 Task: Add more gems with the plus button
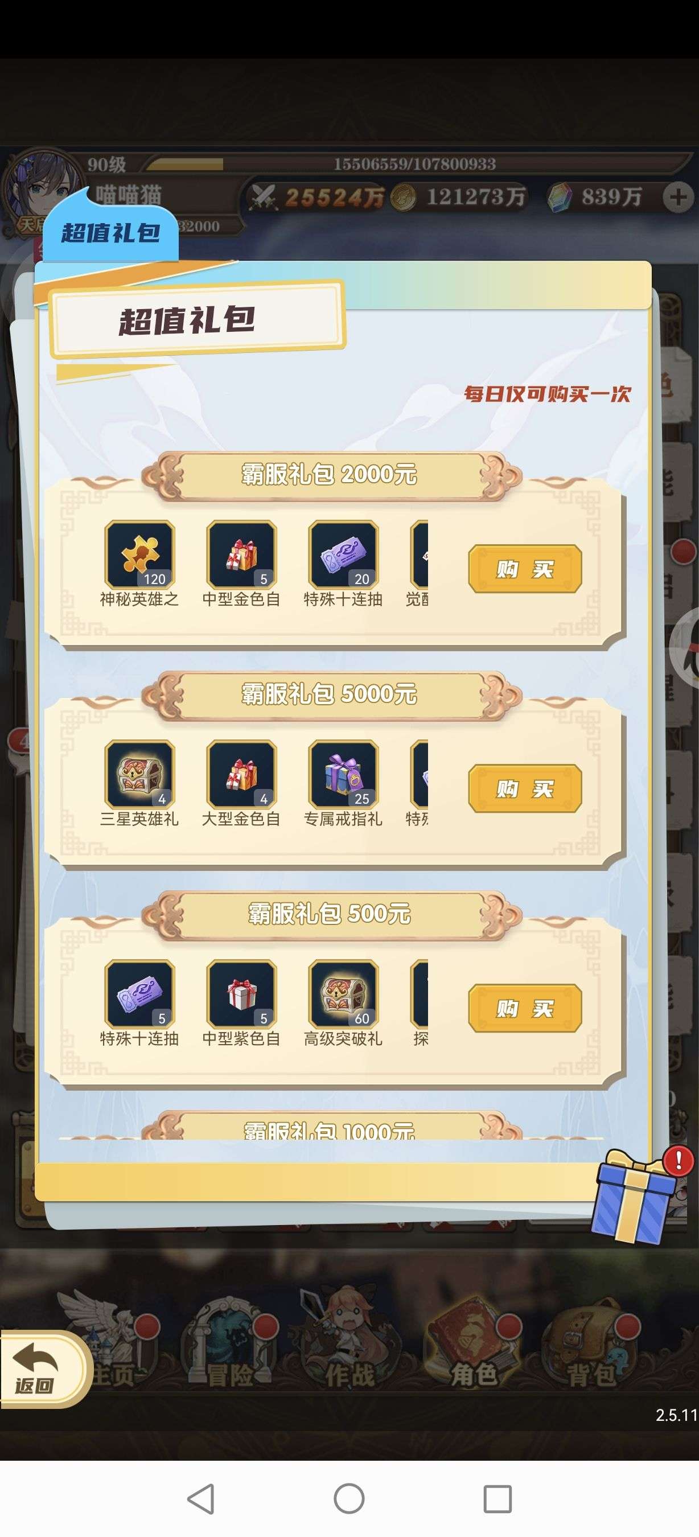tap(677, 198)
